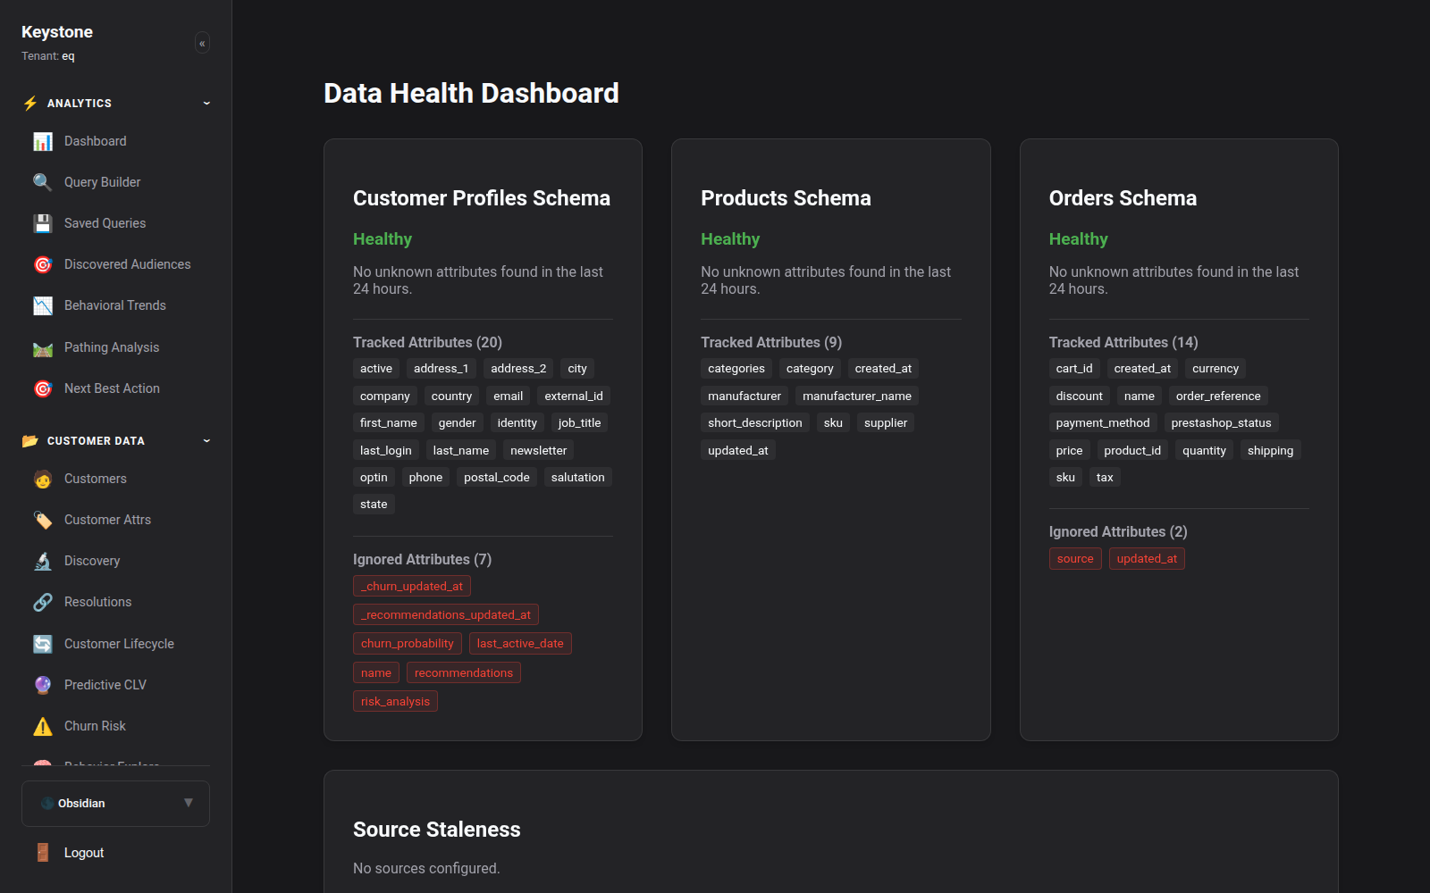
Task: Click the payment_method attribute tag
Action: (1103, 422)
